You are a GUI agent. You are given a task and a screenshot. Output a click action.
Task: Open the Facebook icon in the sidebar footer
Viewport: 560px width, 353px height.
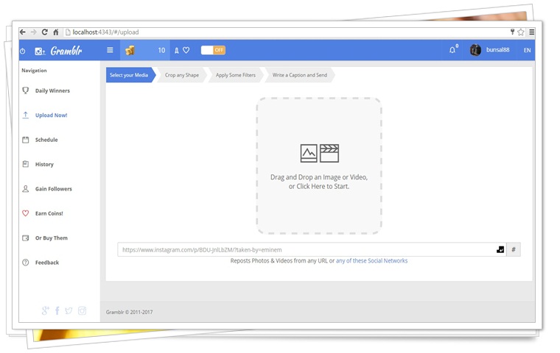pos(57,310)
